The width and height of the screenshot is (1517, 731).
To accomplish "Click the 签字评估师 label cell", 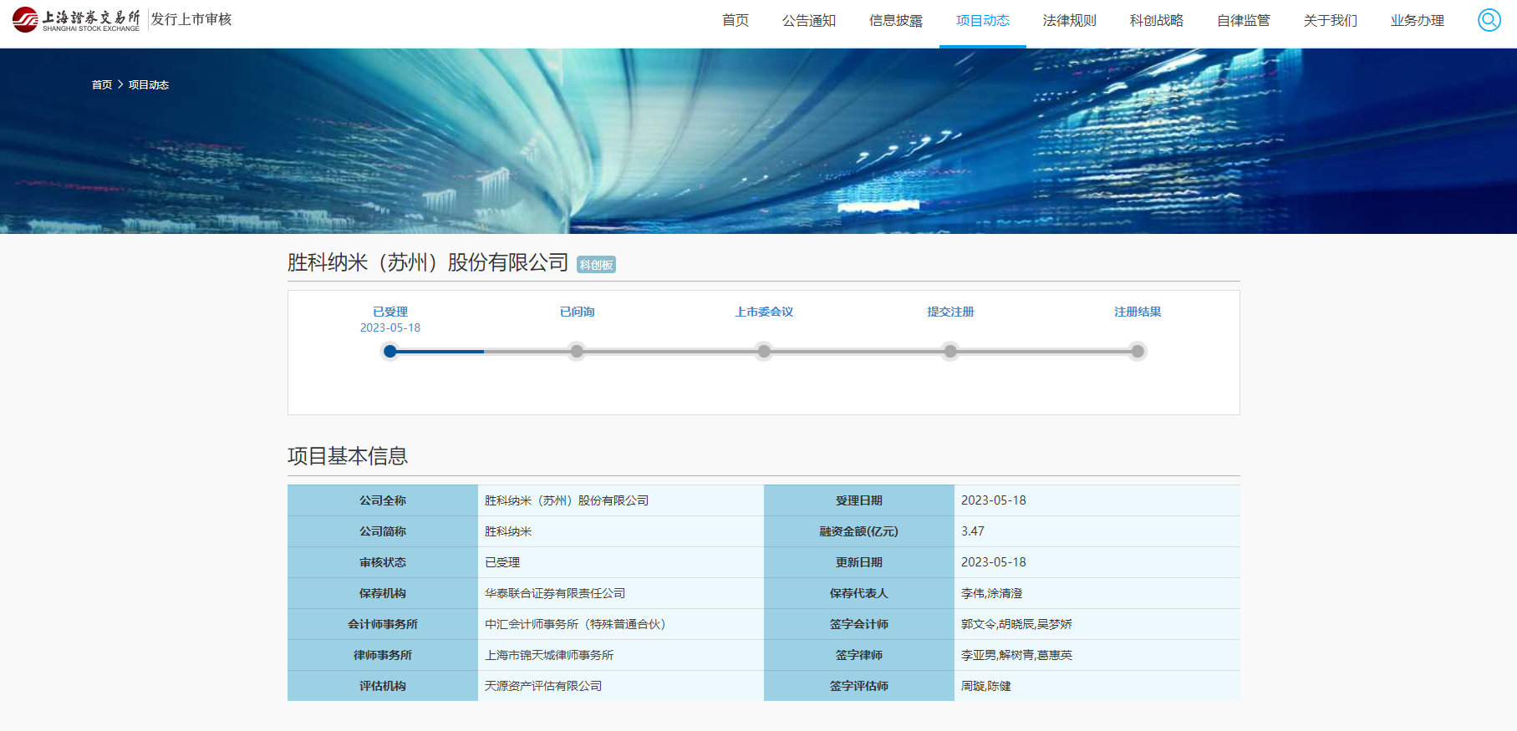I will pyautogui.click(x=859, y=686).
